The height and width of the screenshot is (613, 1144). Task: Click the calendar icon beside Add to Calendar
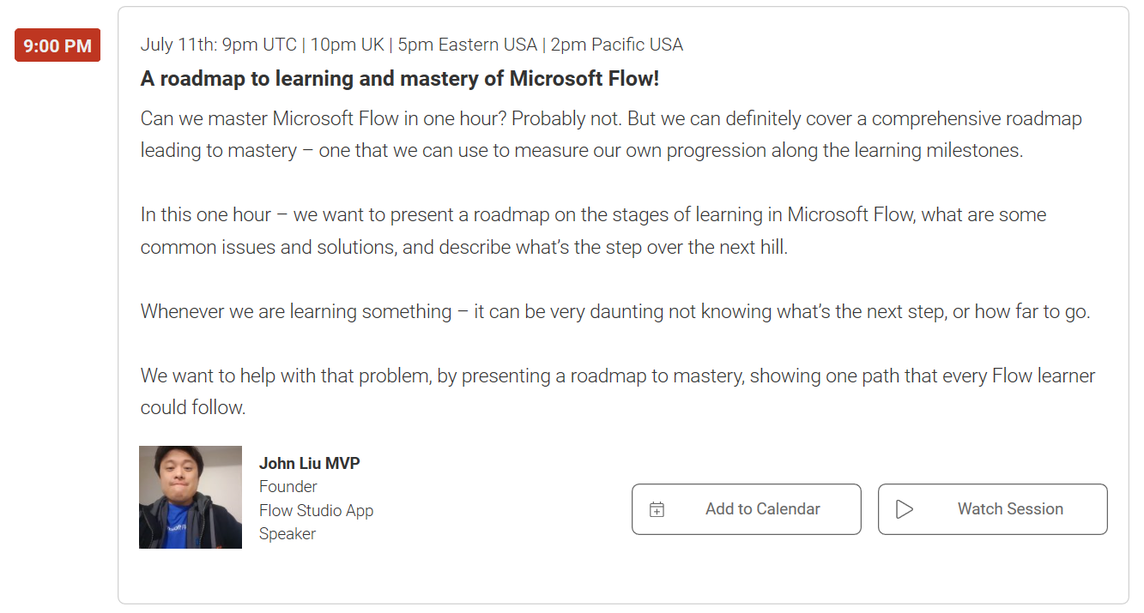[x=657, y=509]
